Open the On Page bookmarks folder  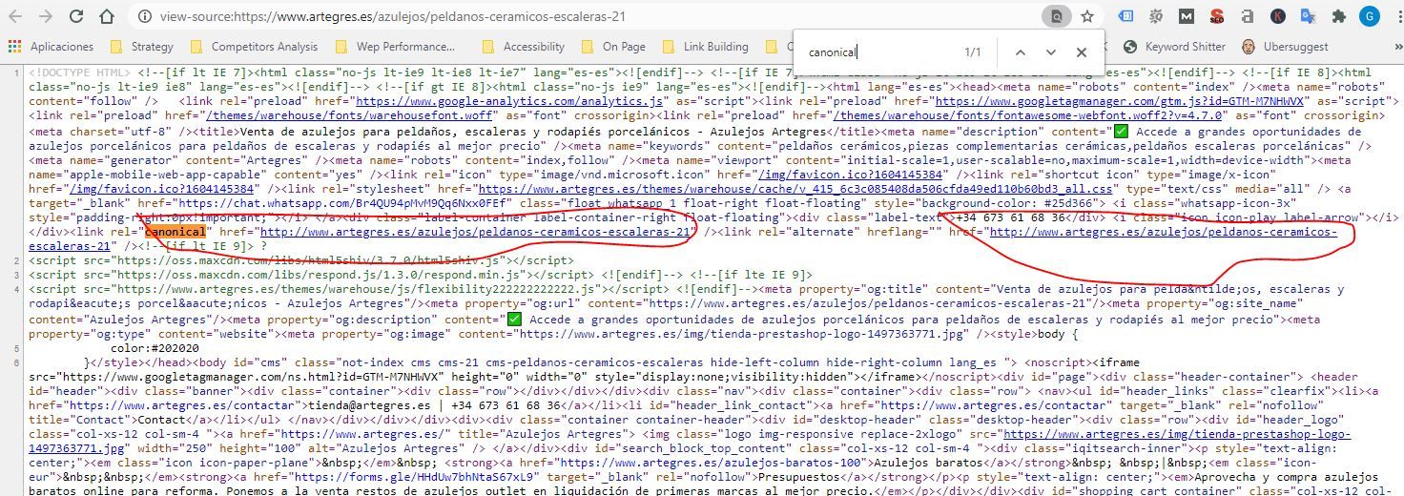pos(613,47)
